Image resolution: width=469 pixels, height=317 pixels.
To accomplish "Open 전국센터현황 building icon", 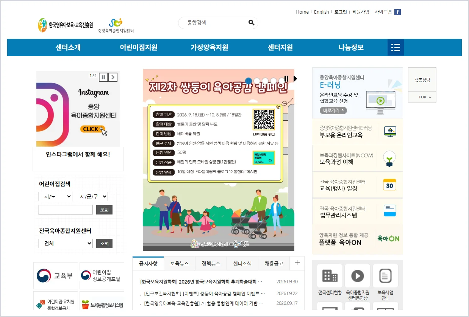I will 330,276.
